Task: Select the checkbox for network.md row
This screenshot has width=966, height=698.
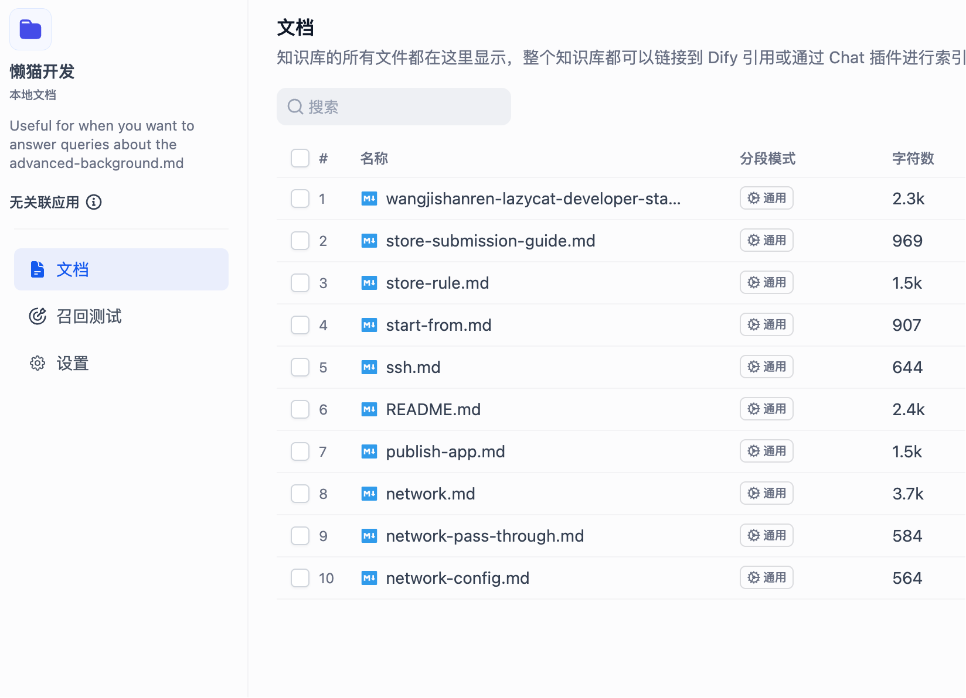Action: pos(300,494)
